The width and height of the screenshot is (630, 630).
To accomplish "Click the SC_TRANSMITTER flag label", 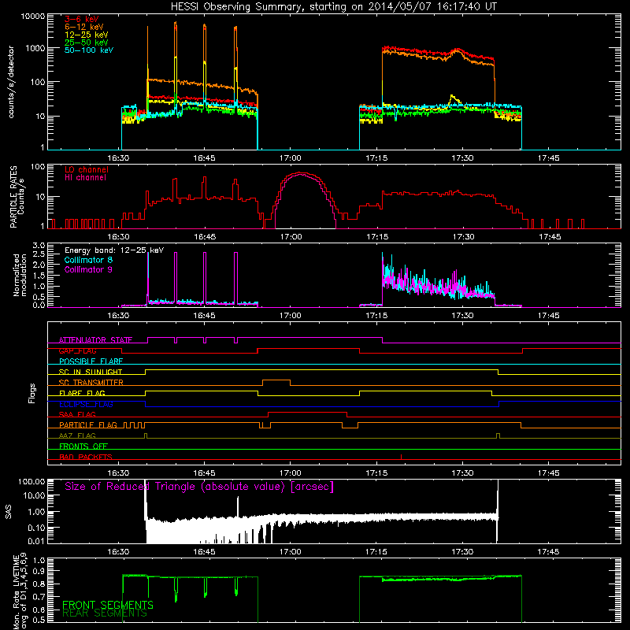I will click(91, 383).
